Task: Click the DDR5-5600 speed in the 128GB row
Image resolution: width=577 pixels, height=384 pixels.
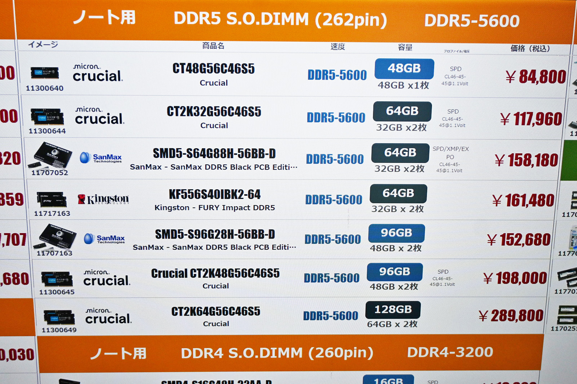Action: coord(331,316)
